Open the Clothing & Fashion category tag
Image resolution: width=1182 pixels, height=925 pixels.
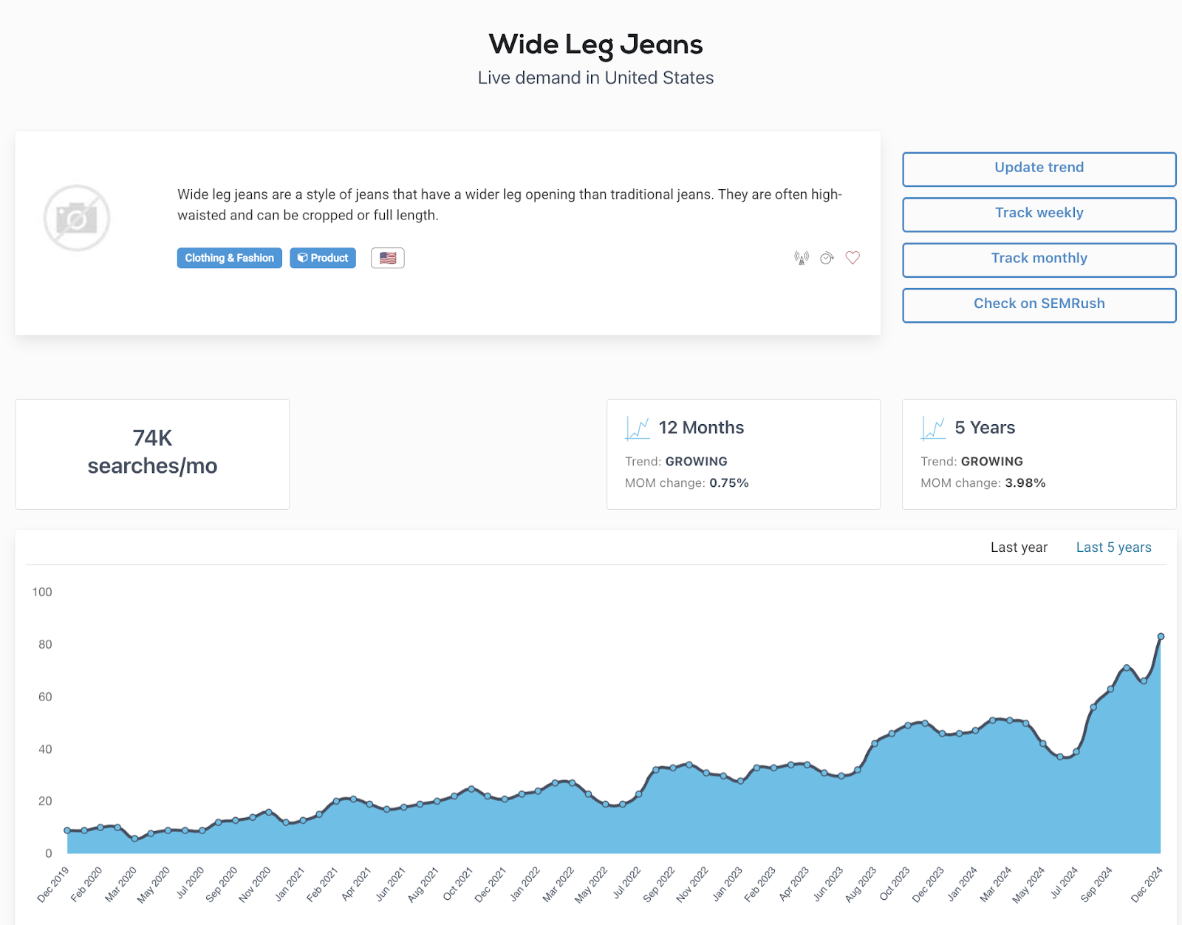click(x=229, y=258)
